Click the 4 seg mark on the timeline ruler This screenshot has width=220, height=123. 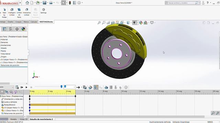coord(69,91)
